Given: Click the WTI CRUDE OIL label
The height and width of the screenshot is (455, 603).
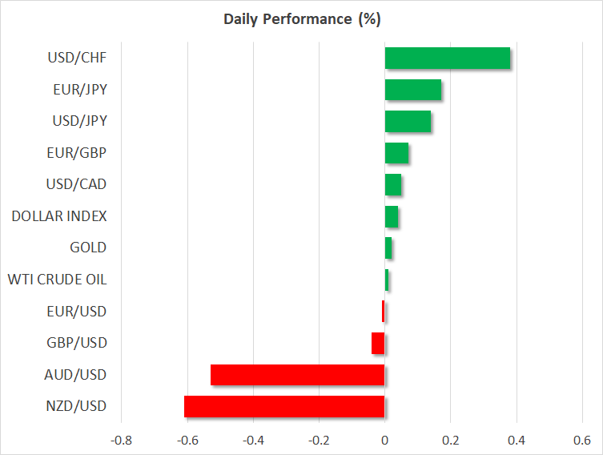Looking at the screenshot, I should click(x=57, y=280).
